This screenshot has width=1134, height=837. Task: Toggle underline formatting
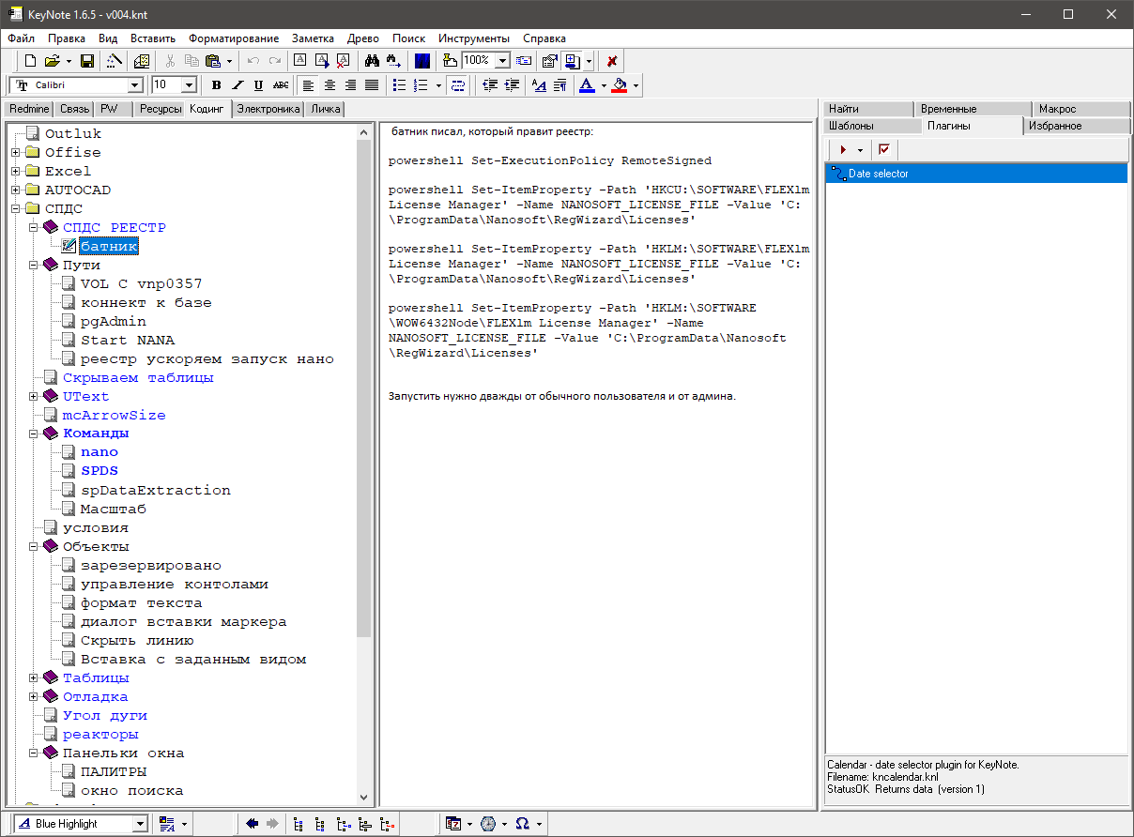258,85
